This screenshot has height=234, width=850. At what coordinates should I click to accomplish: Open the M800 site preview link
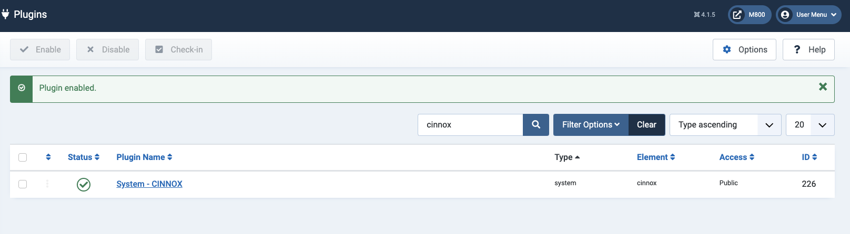click(749, 15)
